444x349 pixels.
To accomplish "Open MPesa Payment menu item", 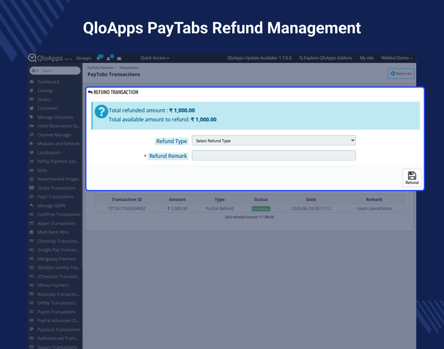I will point(53,285).
